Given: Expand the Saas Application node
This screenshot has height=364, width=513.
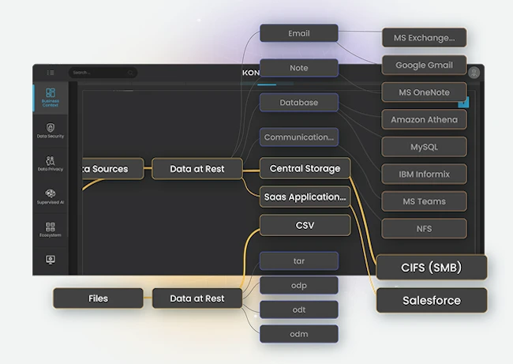Looking at the screenshot, I should pos(305,197).
